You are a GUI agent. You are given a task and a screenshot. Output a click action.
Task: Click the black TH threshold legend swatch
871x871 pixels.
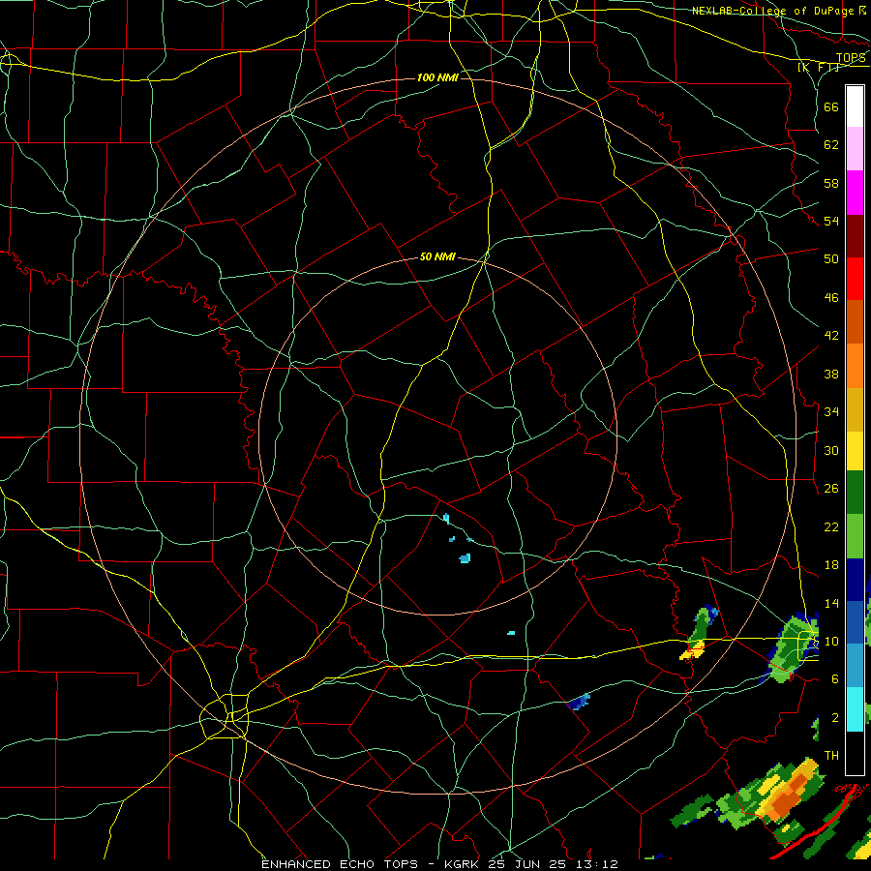click(855, 753)
